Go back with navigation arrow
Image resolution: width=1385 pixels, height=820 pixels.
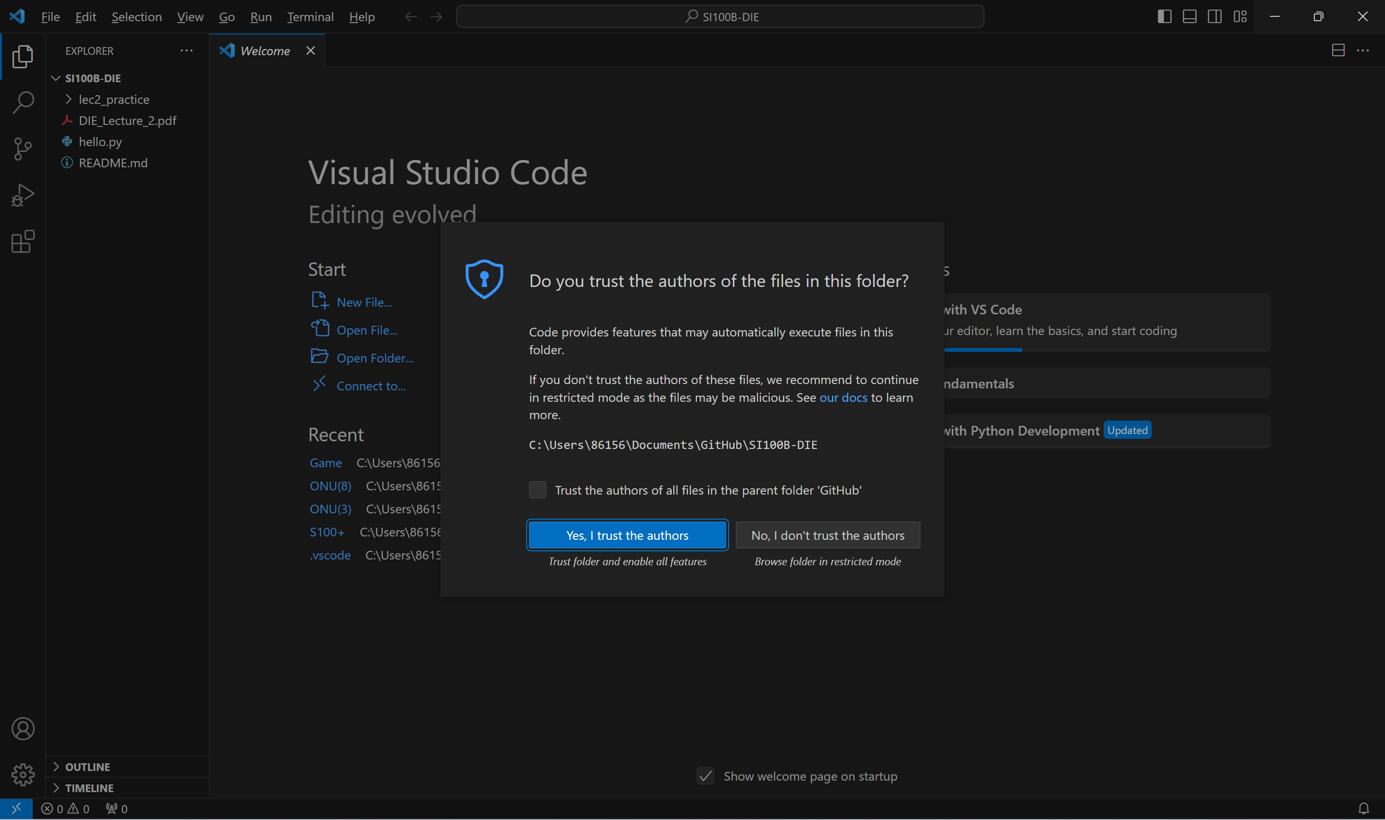pyautogui.click(x=411, y=17)
